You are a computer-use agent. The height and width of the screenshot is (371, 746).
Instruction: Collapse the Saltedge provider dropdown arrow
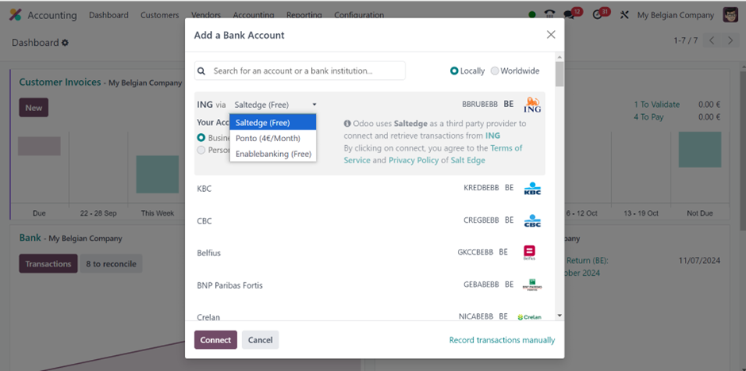tap(314, 105)
